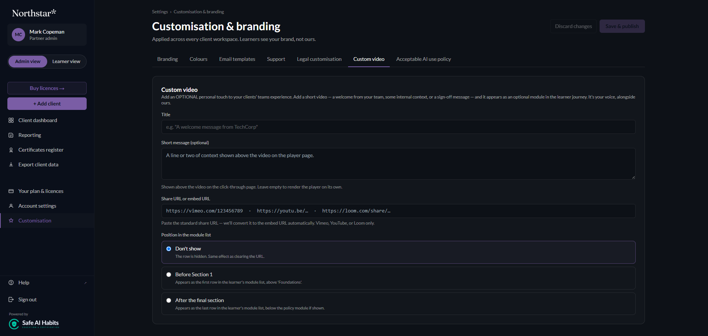Expand the Help submenu arrow
Screen dimensions: 708x336
[85, 283]
